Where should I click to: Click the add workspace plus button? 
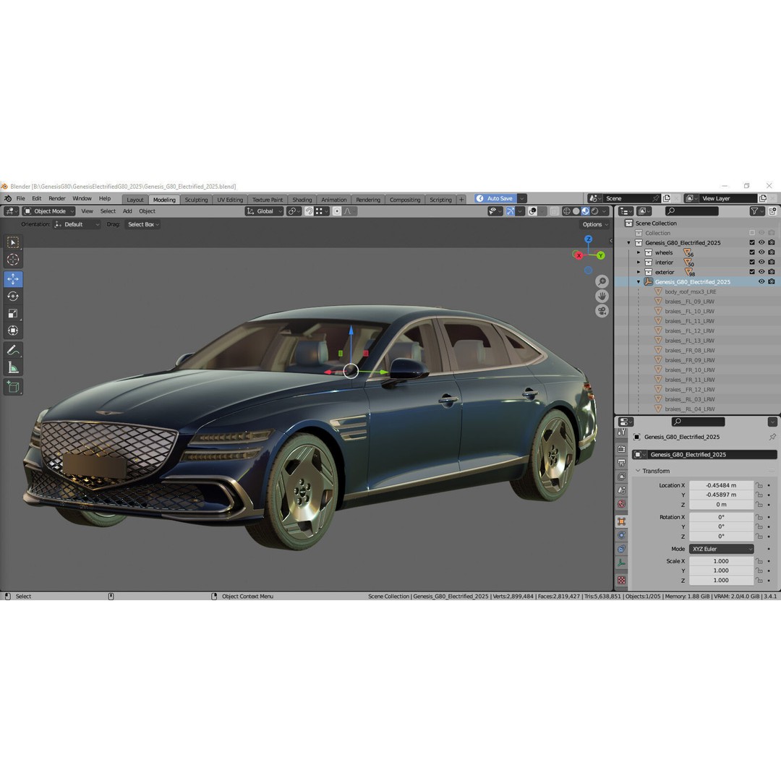(461, 200)
